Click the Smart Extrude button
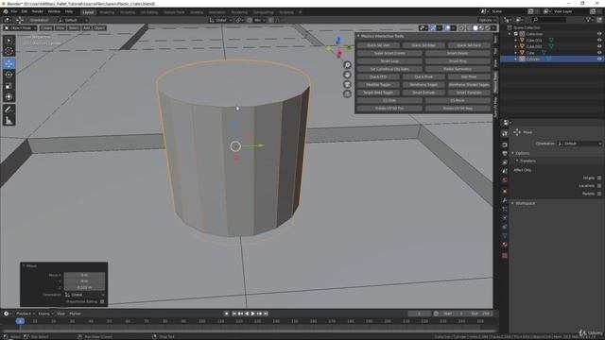Screen dimensions: 605x340 click(x=423, y=93)
